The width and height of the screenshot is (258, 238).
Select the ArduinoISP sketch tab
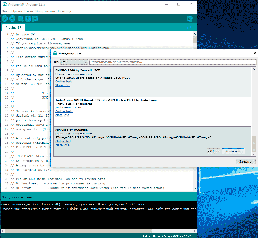coord(14,28)
